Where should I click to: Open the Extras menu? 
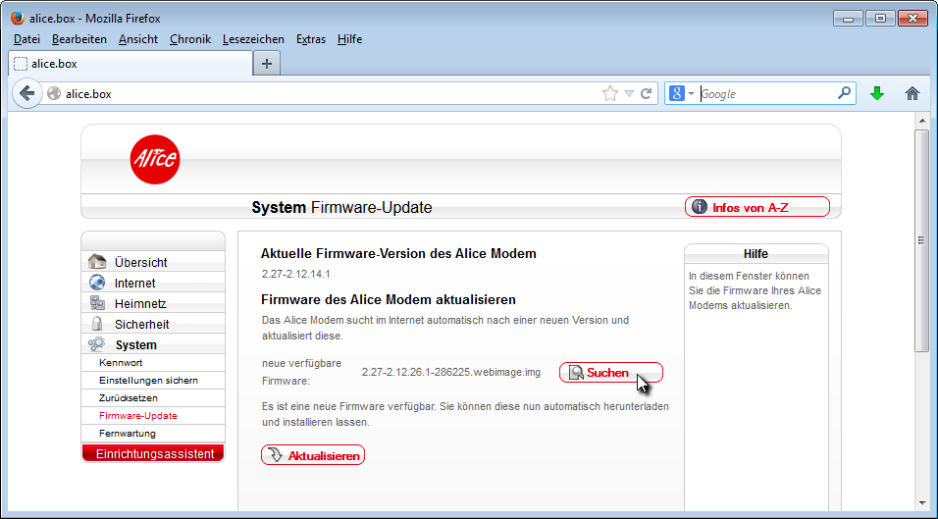click(310, 39)
